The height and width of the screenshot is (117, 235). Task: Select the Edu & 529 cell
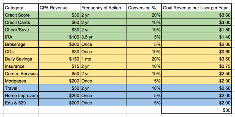21,103
